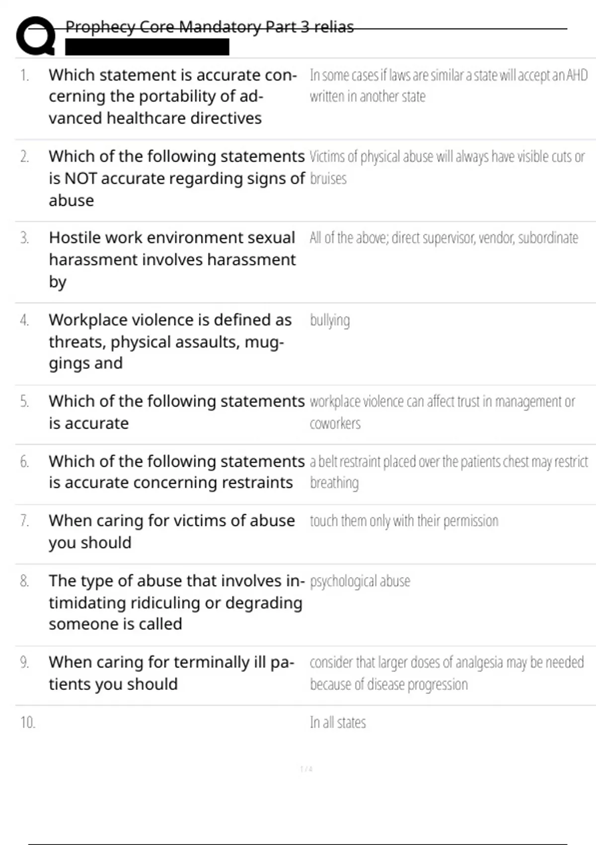
Task: Click the answer about accepting an AHD
Action: pyautogui.click(x=448, y=85)
